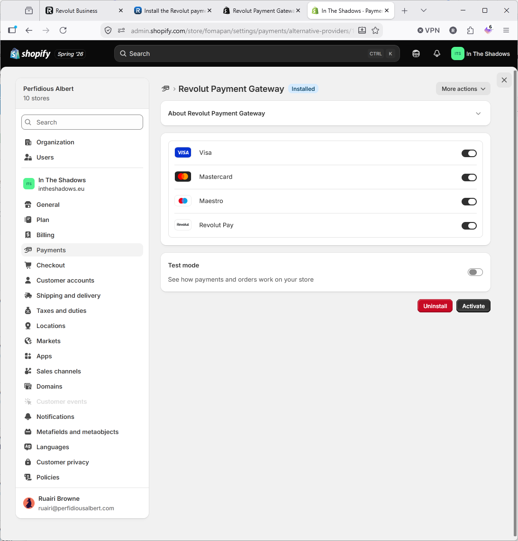Close the settings panel with X
The image size is (518, 541).
pos(504,80)
